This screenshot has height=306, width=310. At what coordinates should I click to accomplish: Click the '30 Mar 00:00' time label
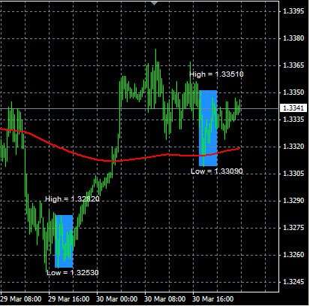[117, 299]
